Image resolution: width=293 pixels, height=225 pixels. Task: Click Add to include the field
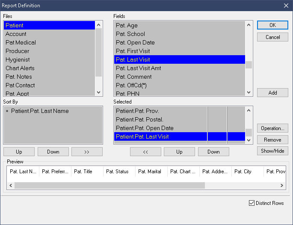pos(272,93)
